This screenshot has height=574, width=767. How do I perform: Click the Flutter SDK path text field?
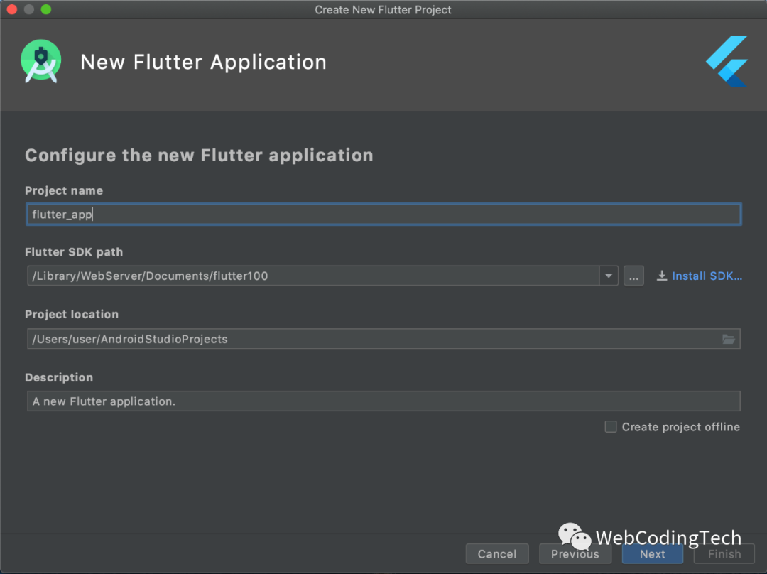click(x=313, y=276)
